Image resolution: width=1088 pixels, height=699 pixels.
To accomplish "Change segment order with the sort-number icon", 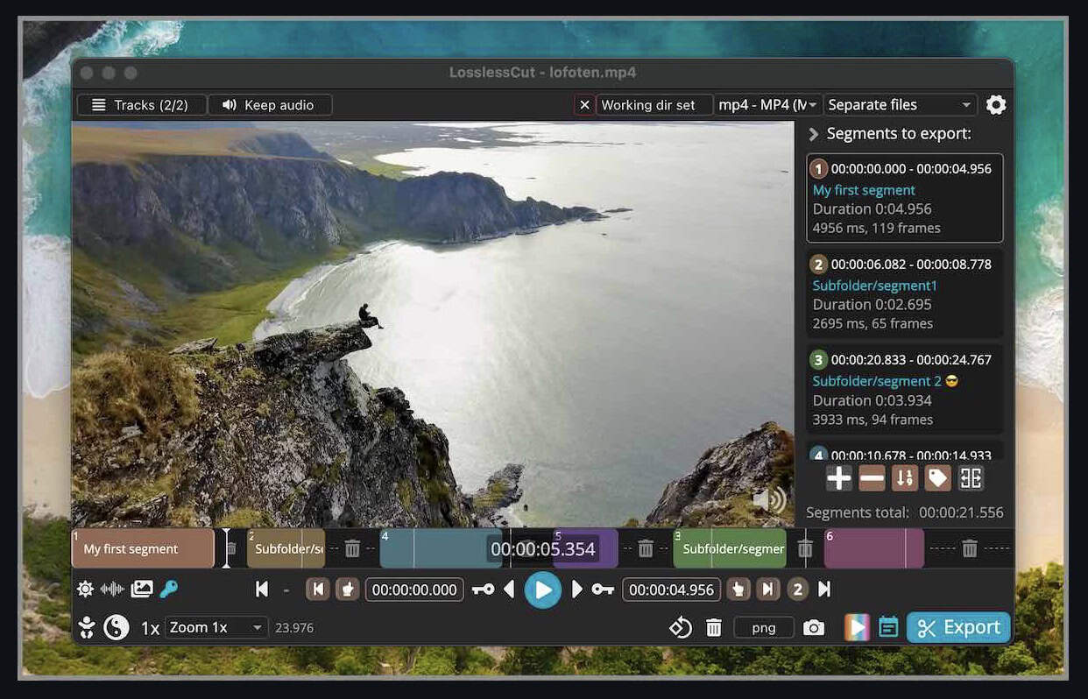I will tap(904, 477).
